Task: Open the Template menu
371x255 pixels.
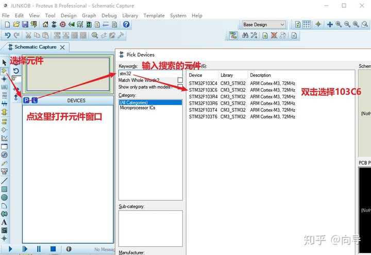Action: coord(154,15)
